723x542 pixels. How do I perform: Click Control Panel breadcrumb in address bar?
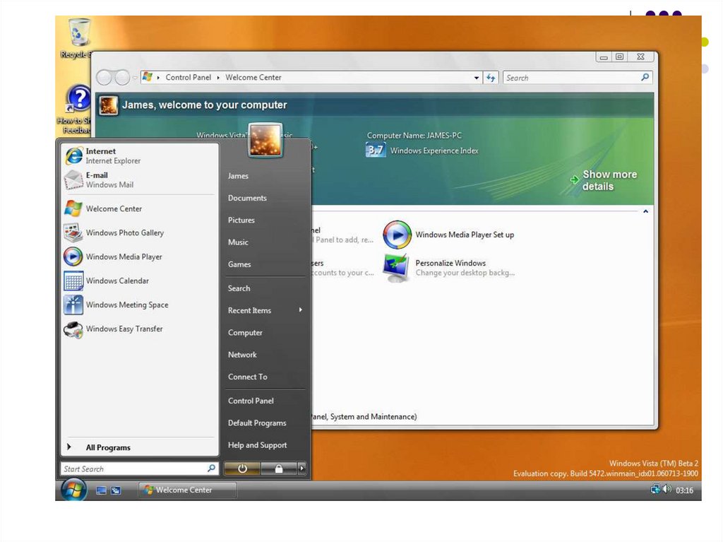click(188, 78)
